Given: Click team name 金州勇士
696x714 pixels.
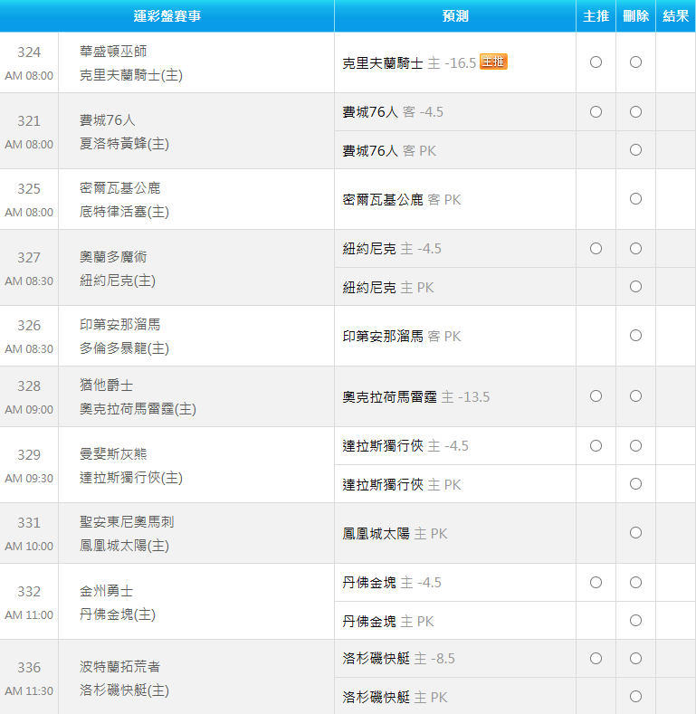Looking at the screenshot, I should 106,591.
